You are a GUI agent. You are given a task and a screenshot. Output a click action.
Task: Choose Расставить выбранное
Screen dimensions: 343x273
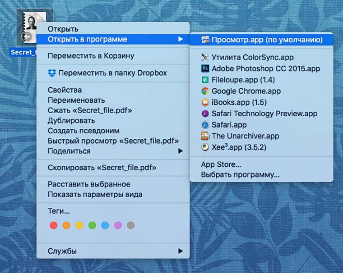(x=113, y=184)
